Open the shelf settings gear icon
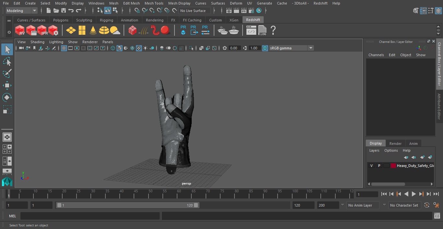The width and height of the screenshot is (443, 229). click(x=9, y=32)
